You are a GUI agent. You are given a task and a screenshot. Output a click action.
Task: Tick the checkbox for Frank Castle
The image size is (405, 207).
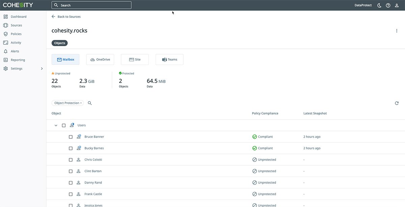(x=71, y=194)
